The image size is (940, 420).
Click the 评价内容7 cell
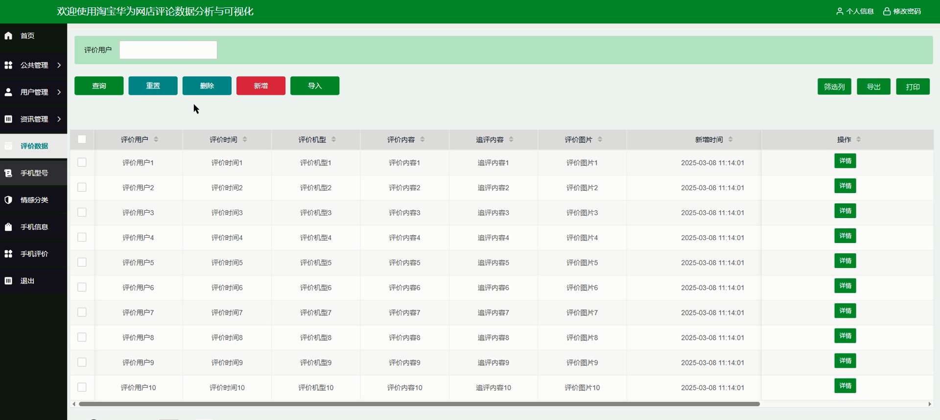(x=404, y=312)
